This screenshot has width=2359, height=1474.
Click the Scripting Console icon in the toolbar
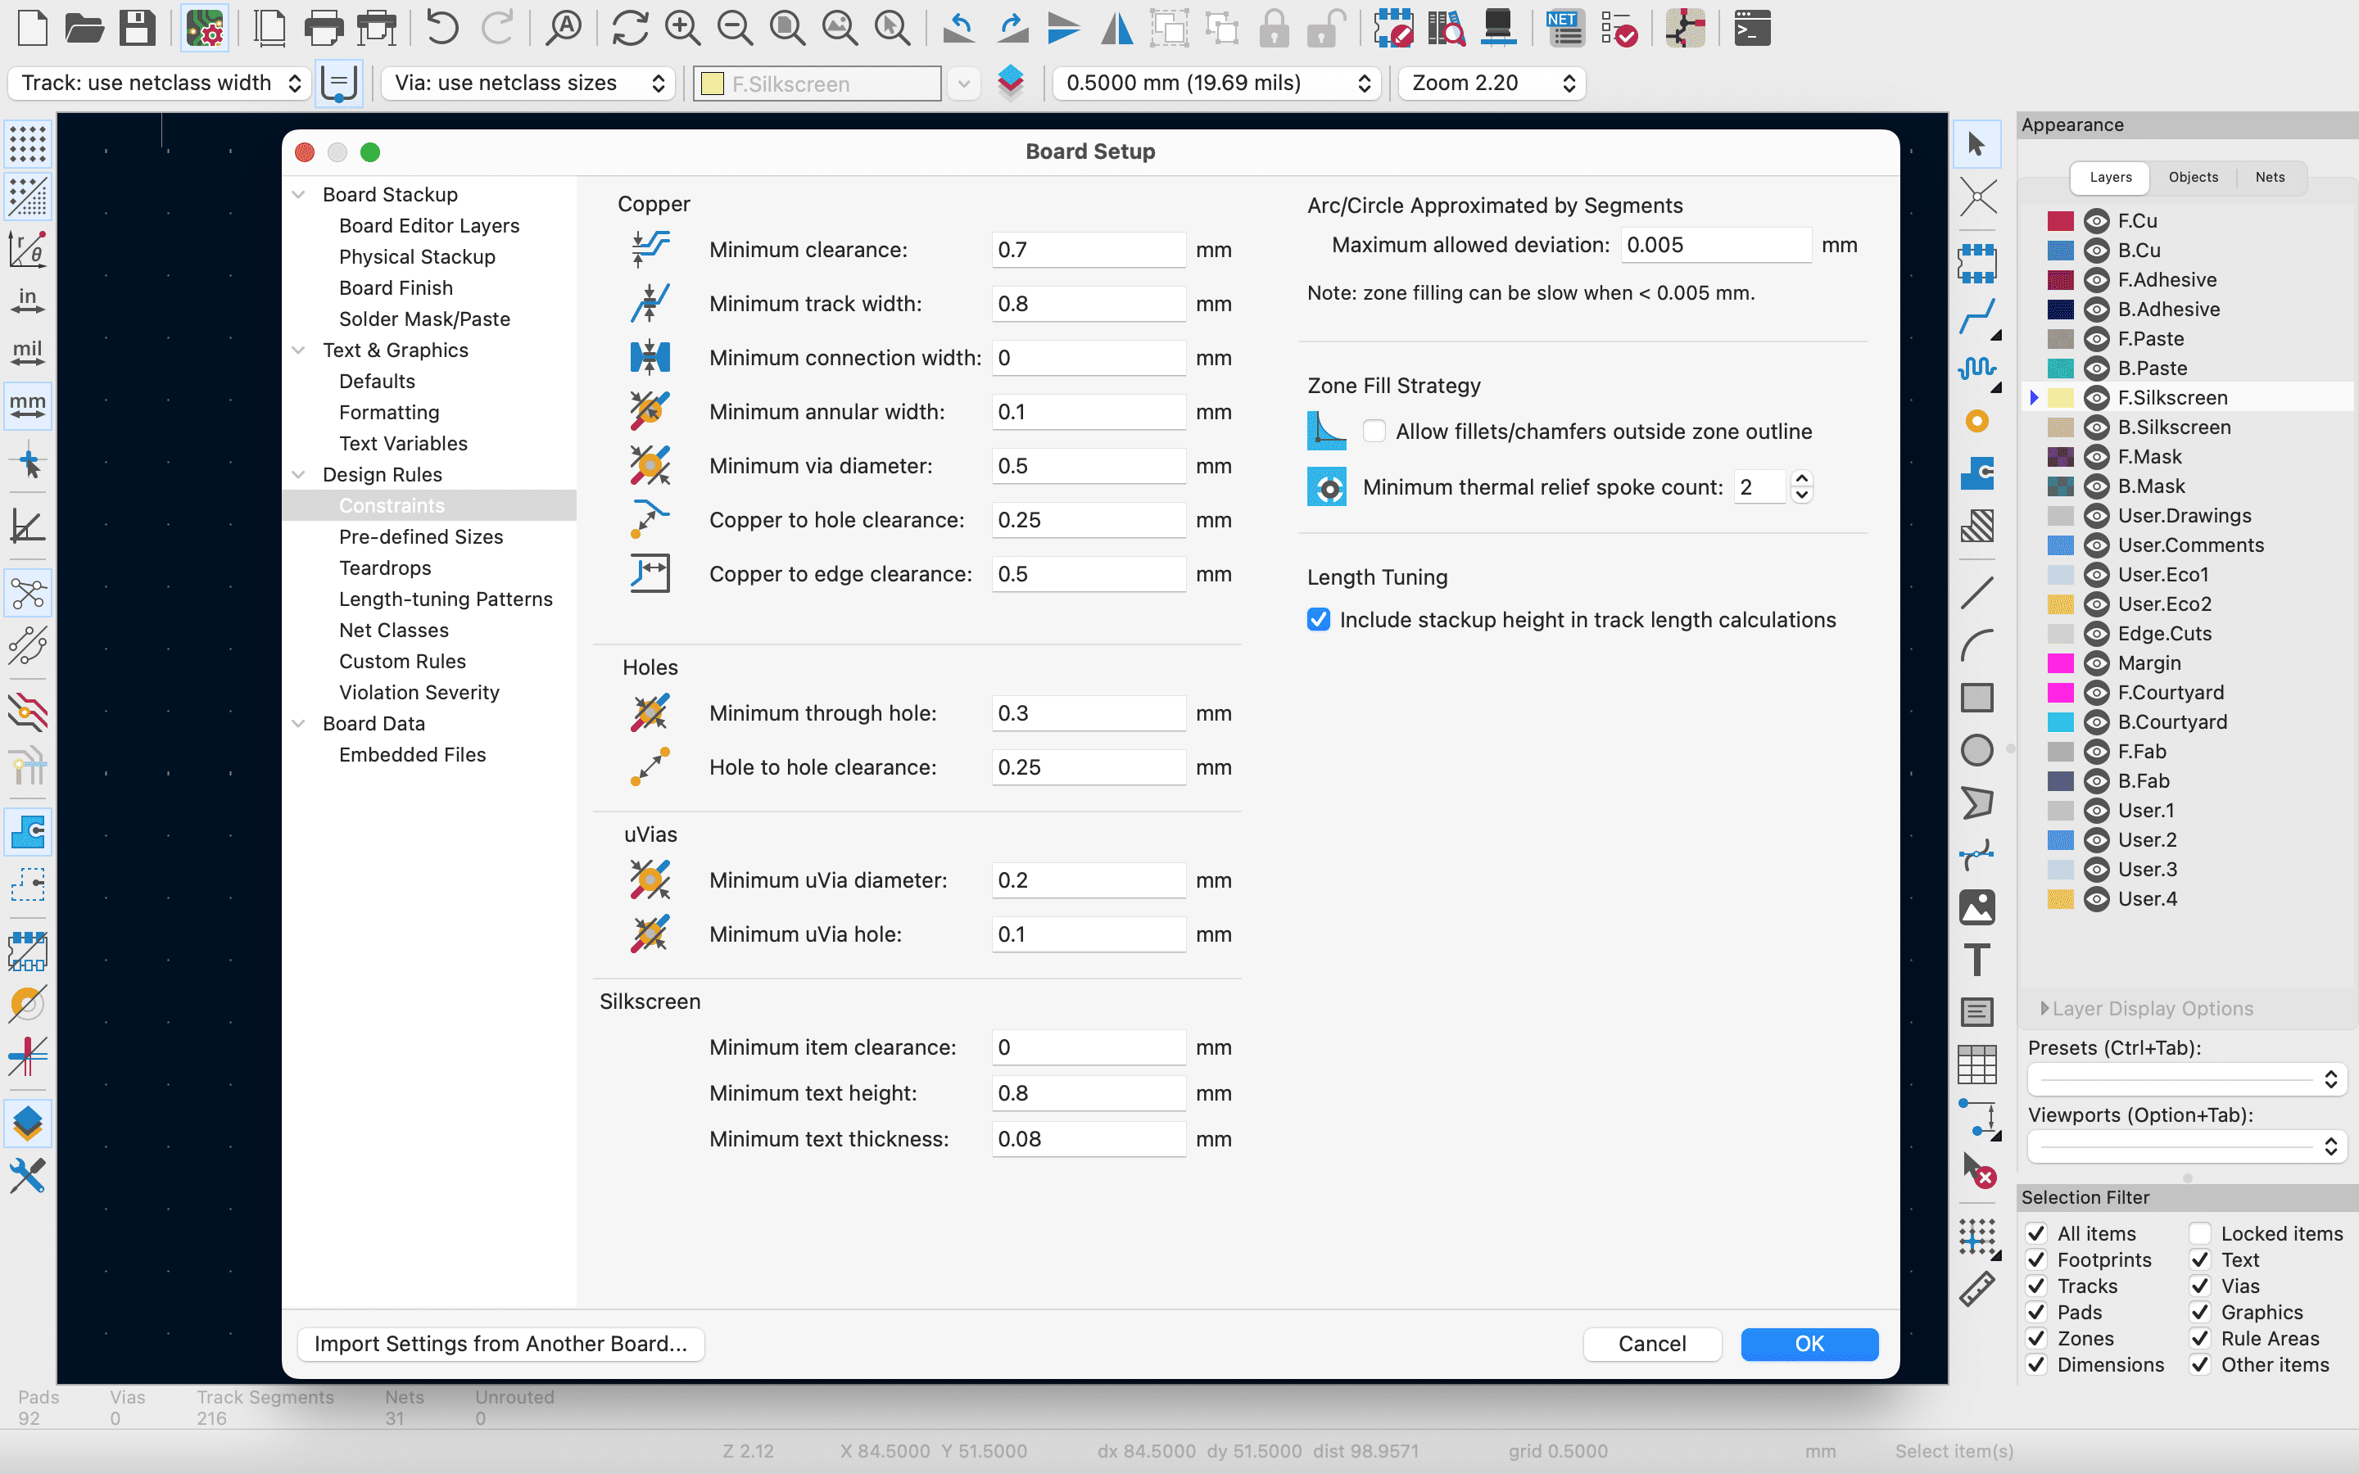point(1752,29)
